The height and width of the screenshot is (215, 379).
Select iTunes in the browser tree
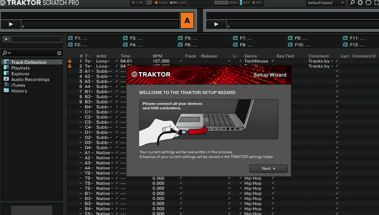(x=18, y=85)
